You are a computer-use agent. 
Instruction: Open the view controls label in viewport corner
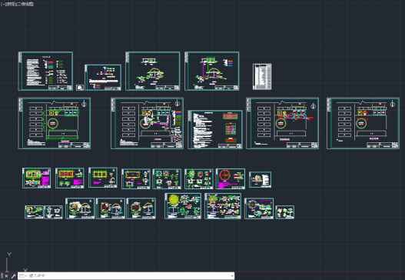click(10, 4)
